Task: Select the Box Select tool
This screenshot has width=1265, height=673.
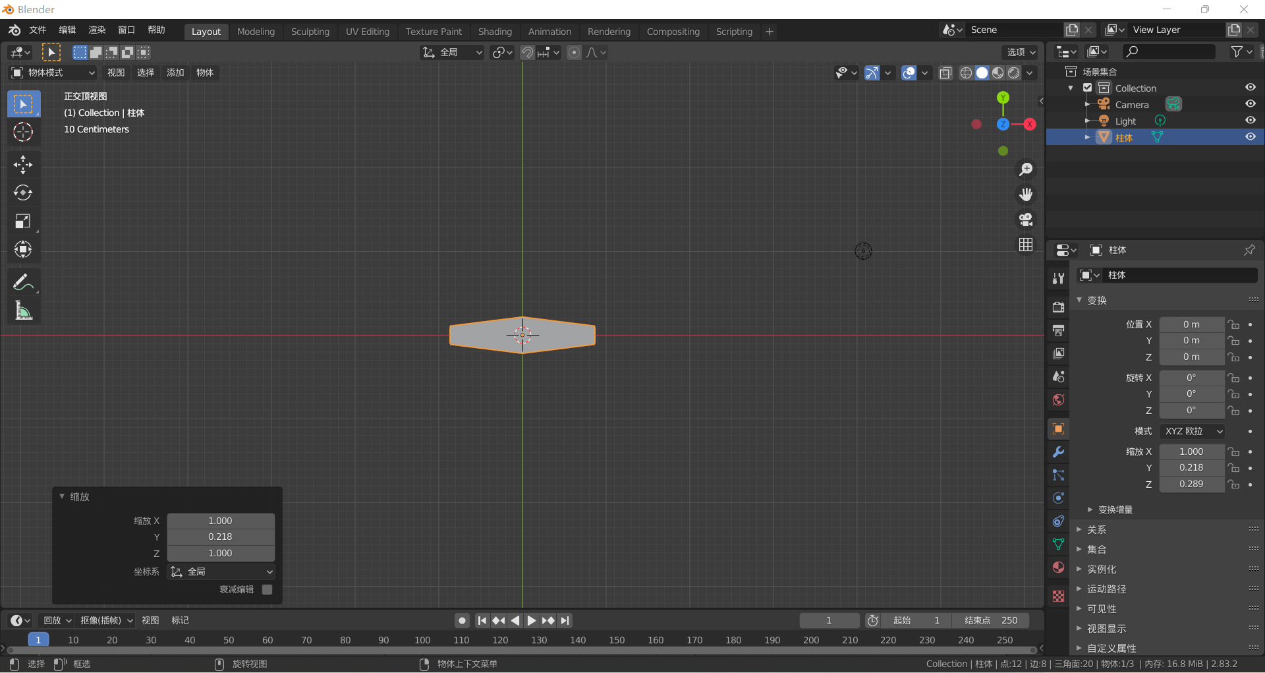Action: click(x=23, y=104)
